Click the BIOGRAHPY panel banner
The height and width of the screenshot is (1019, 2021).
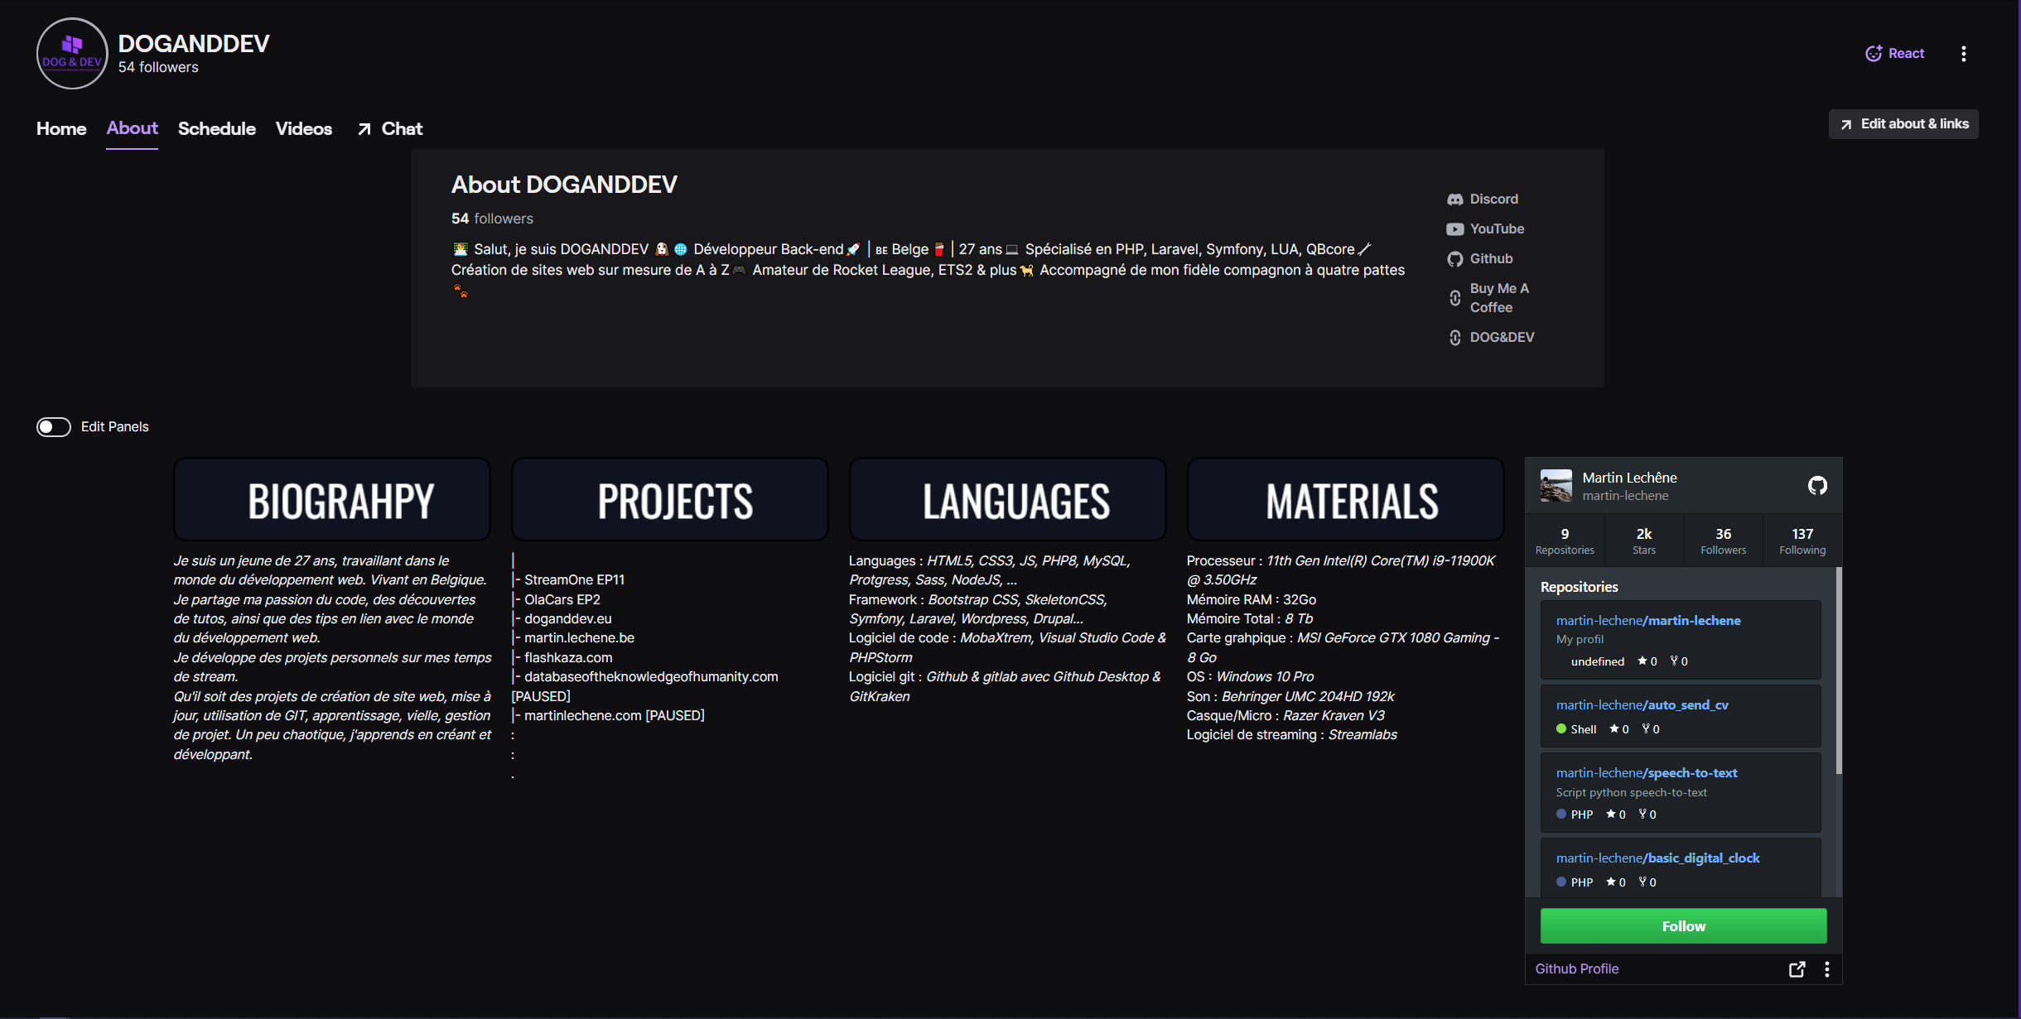click(332, 499)
